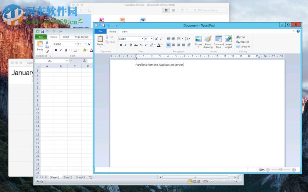Click Copy in WordPad clipboard group
The width and height of the screenshot is (308, 192).
pyautogui.click(x=110, y=42)
